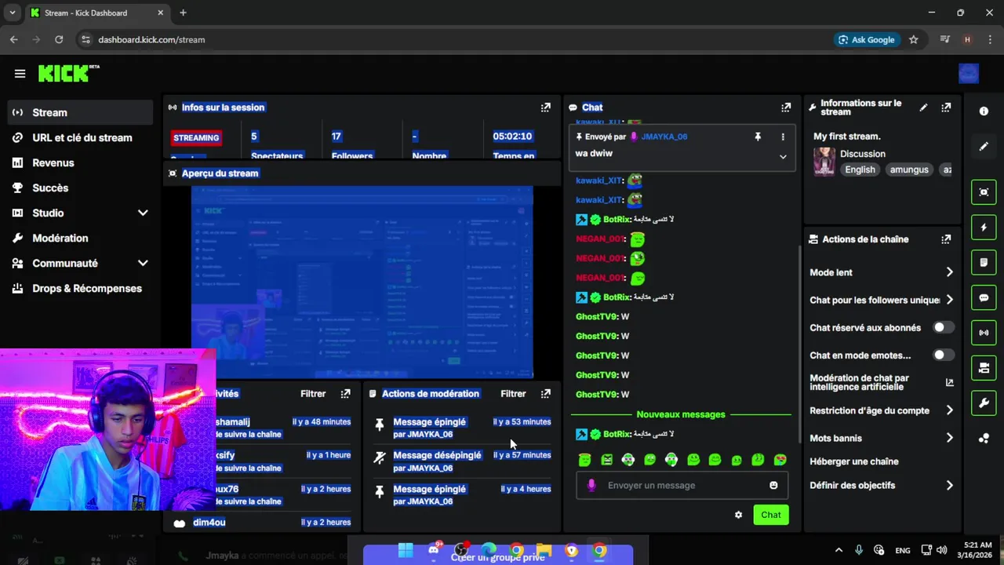Screen dimensions: 1004x565
Task: Collapse the pinned message with its chevron
Action: [783, 156]
